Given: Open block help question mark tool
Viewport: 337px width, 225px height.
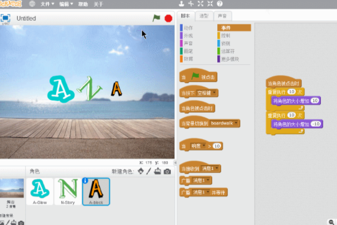Looking at the screenshot, I should click(x=220, y=3).
